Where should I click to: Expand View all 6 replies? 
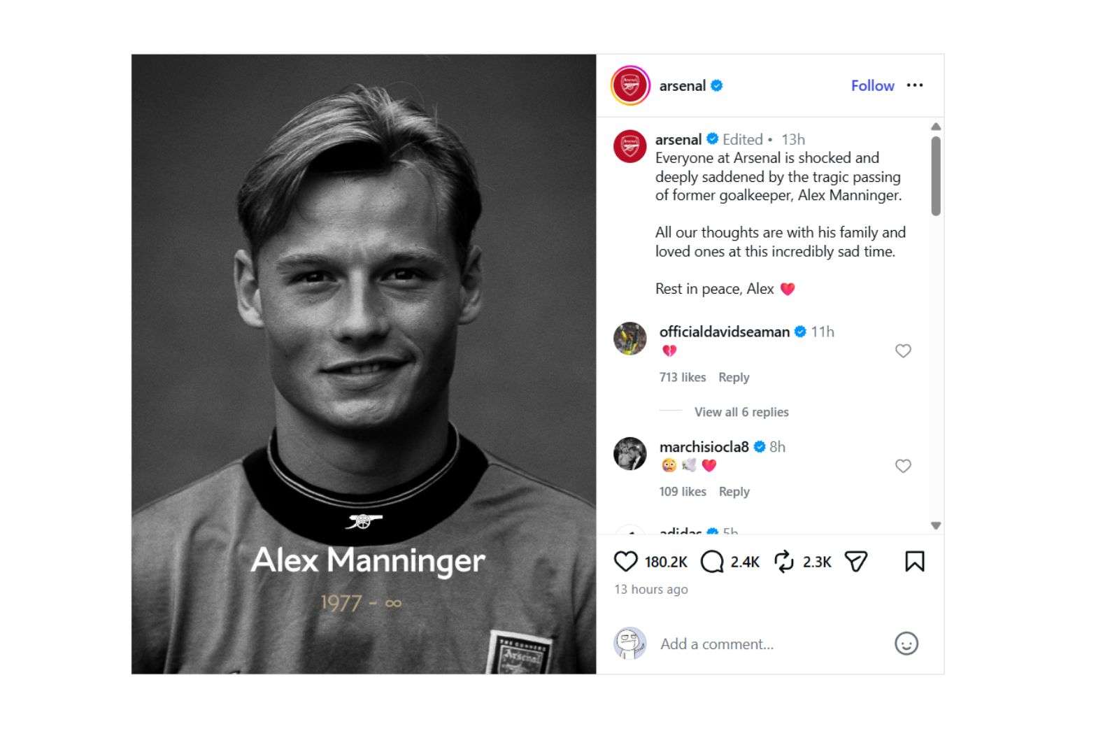pyautogui.click(x=741, y=412)
